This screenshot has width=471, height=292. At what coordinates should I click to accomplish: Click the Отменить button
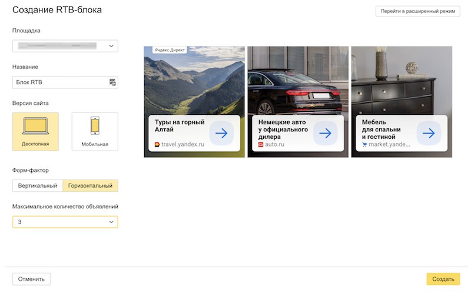(x=31, y=279)
